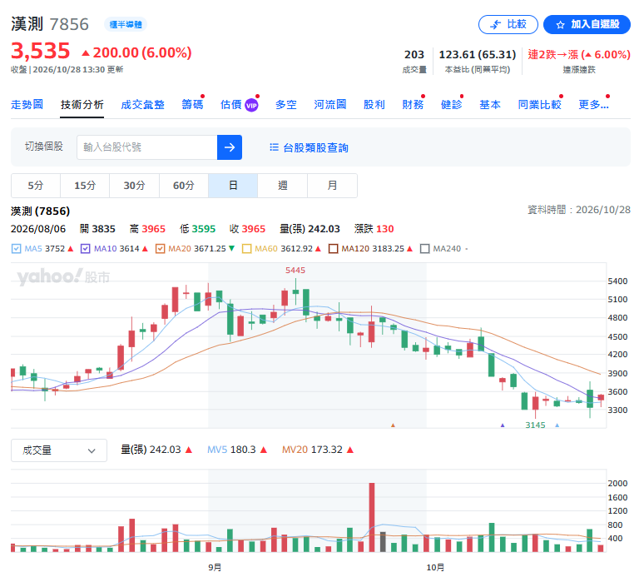Click the star icon in 加入自選股 button
644x572 pixels.
[x=560, y=25]
